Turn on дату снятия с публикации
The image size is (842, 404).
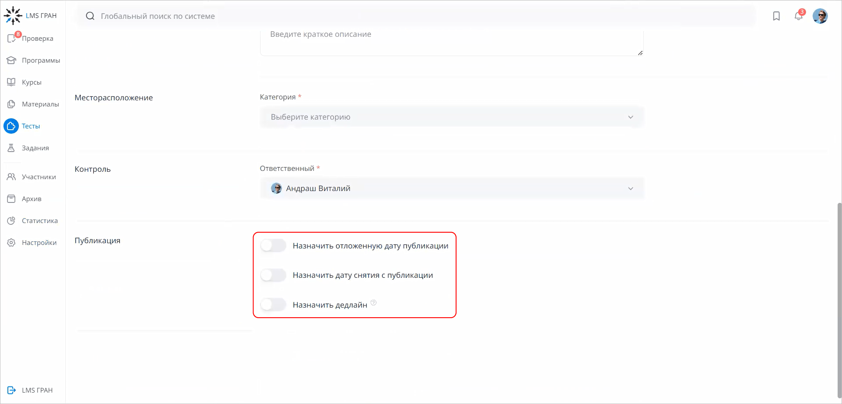click(273, 275)
